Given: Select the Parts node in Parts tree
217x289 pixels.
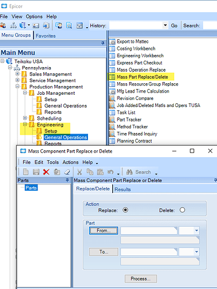Looking at the screenshot, I should pyautogui.click(x=31, y=188).
